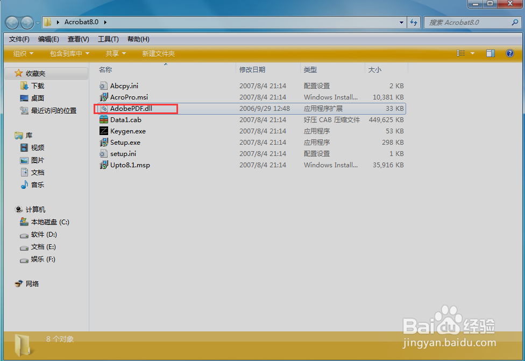Click the 新建文件夹 button

[x=158, y=54]
